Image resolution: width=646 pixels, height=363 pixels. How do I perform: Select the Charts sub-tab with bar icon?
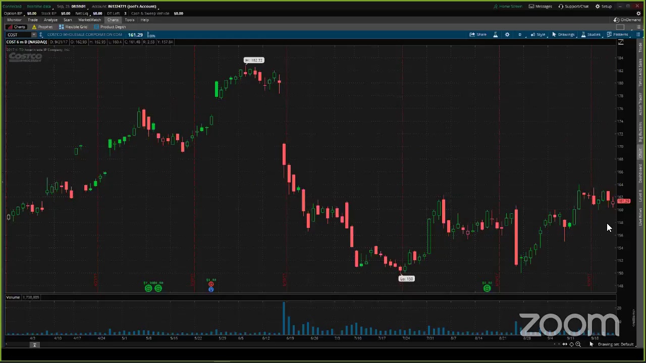pyautogui.click(x=17, y=27)
